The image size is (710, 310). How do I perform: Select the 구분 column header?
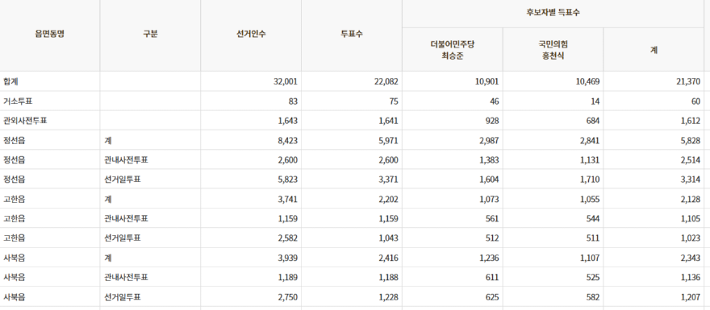150,34
